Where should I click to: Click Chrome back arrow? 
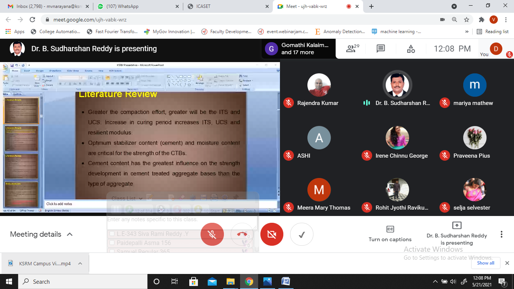(9, 20)
